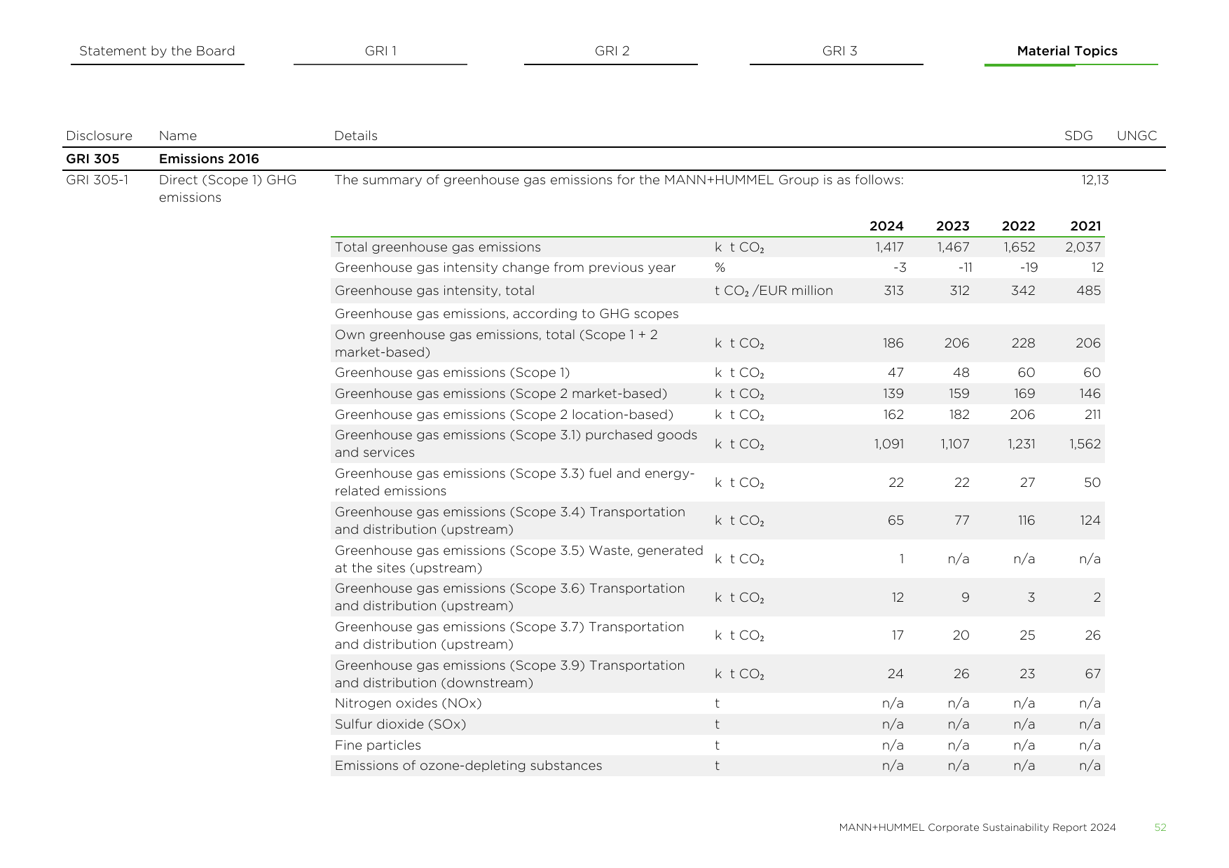Click the Sulfur dioxide (SOx) row label

[400, 724]
